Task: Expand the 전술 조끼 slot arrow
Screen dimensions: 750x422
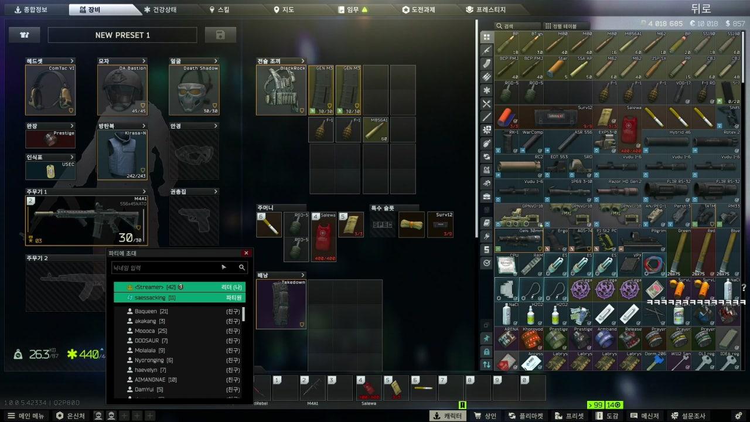Action: pyautogui.click(x=303, y=61)
